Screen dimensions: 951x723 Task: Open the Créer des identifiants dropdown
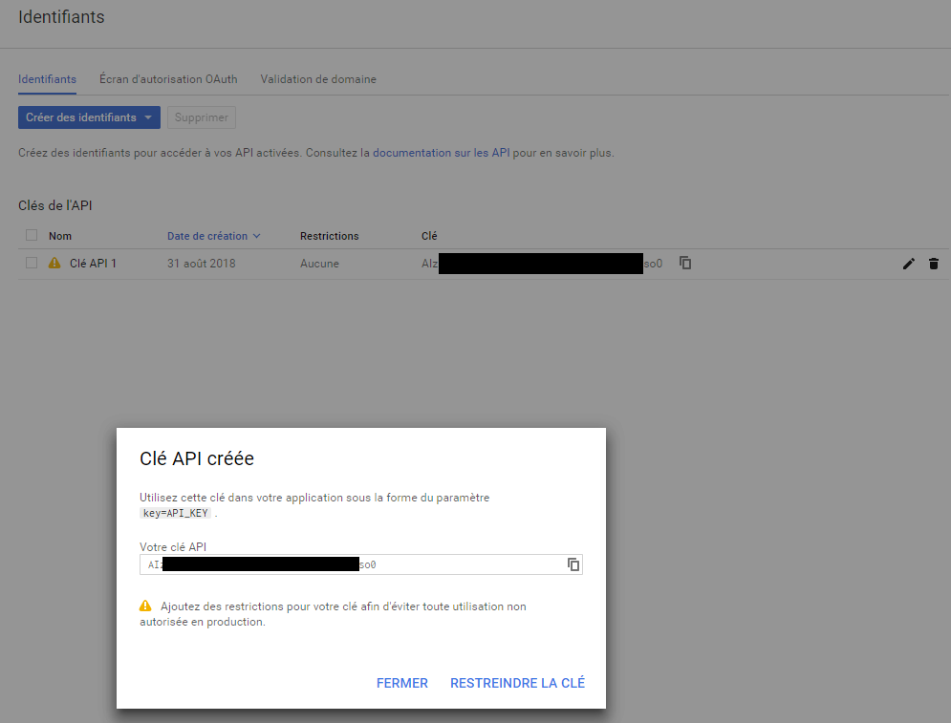click(x=89, y=117)
